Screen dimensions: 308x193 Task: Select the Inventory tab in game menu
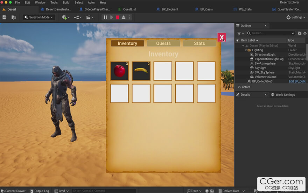pyautogui.click(x=127, y=43)
